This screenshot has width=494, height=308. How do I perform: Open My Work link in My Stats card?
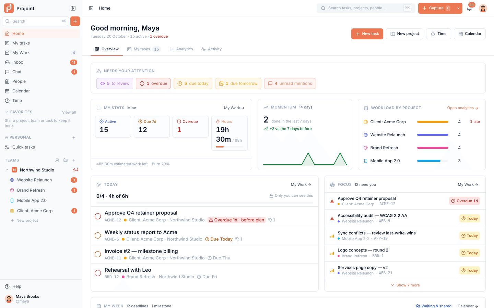coord(234,108)
